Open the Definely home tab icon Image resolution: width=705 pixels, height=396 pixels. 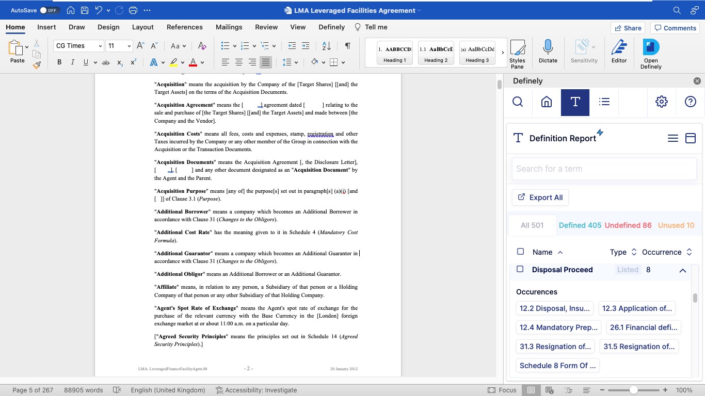pyautogui.click(x=547, y=102)
